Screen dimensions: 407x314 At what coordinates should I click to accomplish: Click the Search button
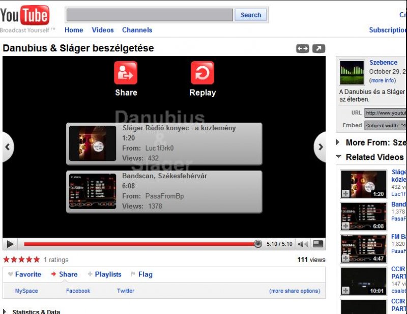(x=251, y=15)
